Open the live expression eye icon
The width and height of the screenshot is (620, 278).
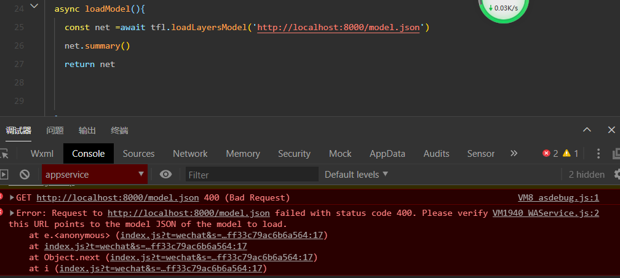coord(165,175)
